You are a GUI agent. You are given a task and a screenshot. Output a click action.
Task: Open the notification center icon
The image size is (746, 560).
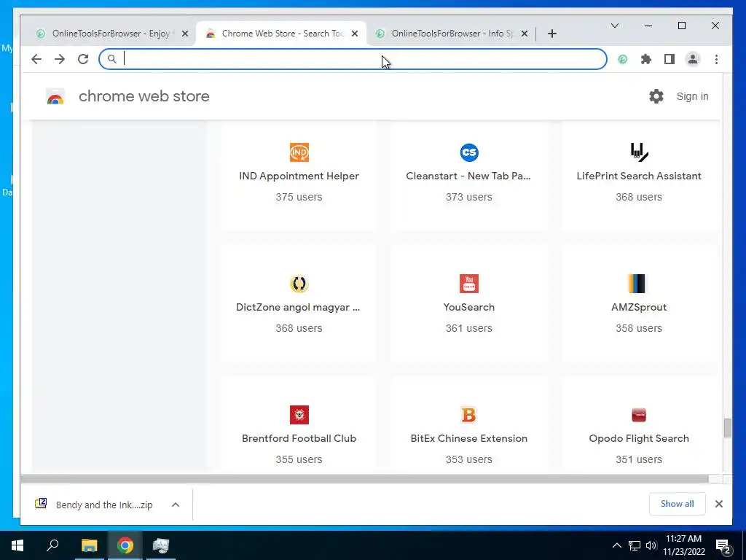click(723, 545)
